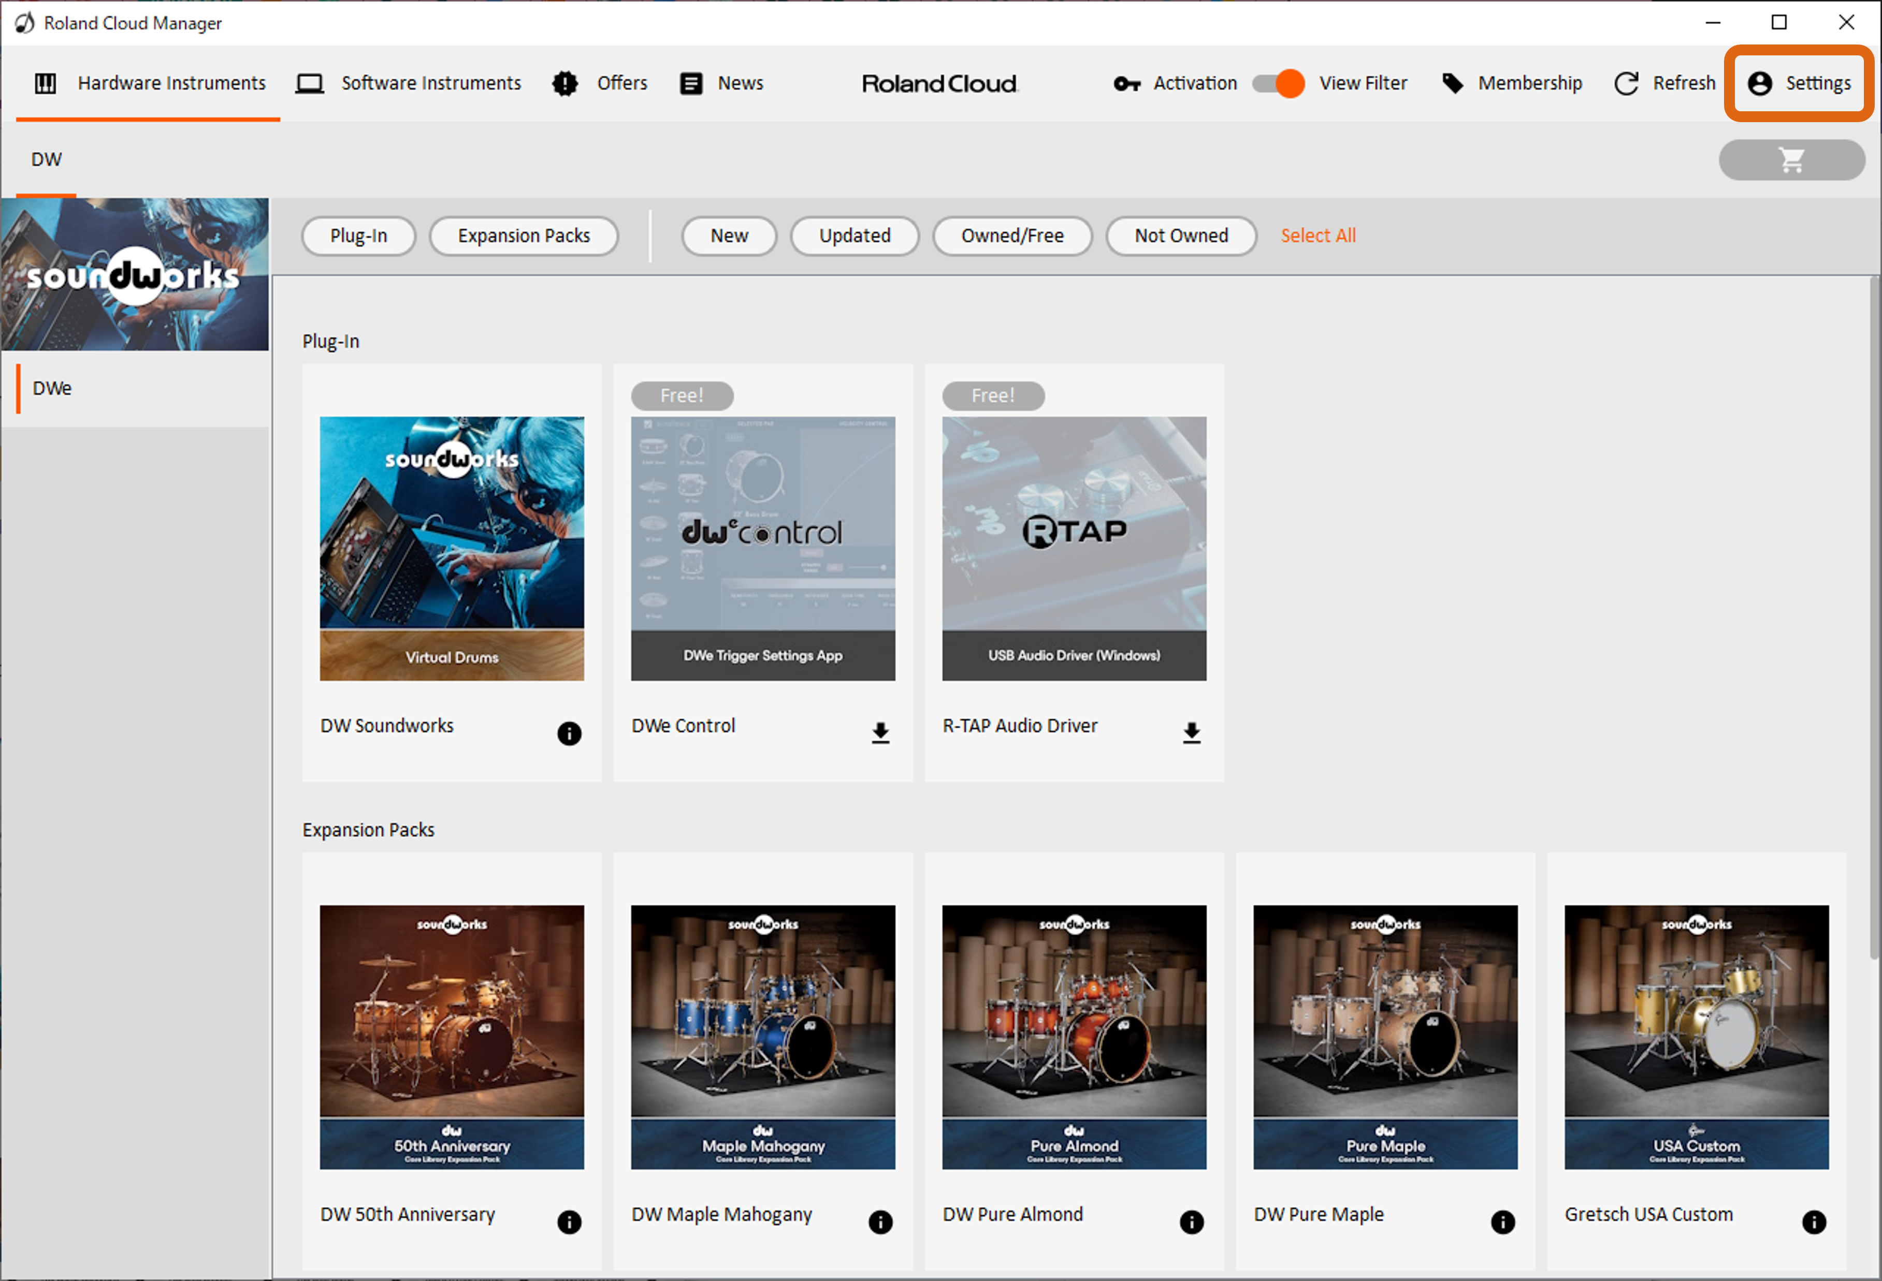Open the DW Soundworks Virtual Drums thumbnail
1882x1281 pixels.
pyautogui.click(x=452, y=549)
